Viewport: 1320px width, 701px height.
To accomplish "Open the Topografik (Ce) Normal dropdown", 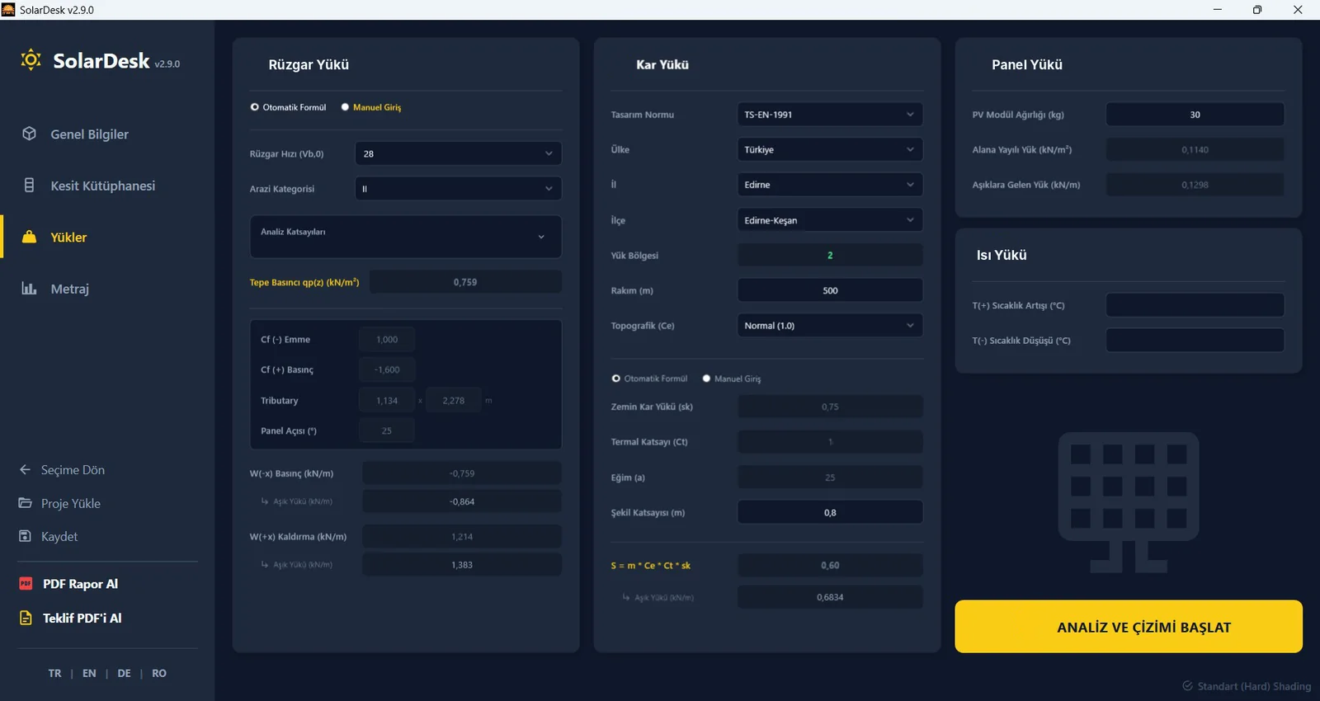I will coord(829,326).
